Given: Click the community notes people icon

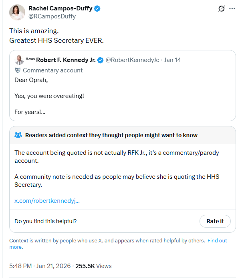Looking at the screenshot, I should coord(18,135).
